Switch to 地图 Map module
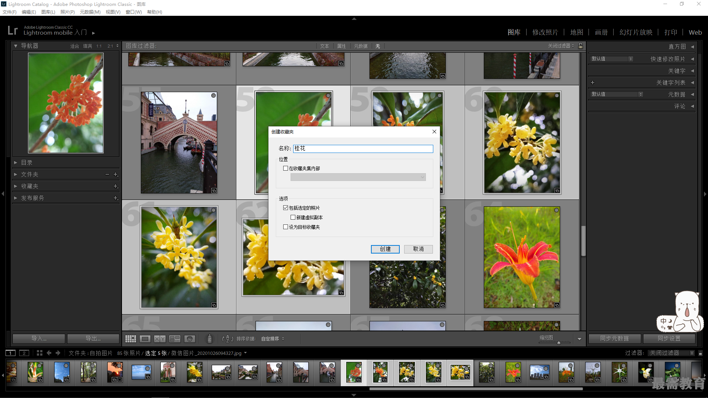The image size is (708, 398). pyautogui.click(x=577, y=32)
